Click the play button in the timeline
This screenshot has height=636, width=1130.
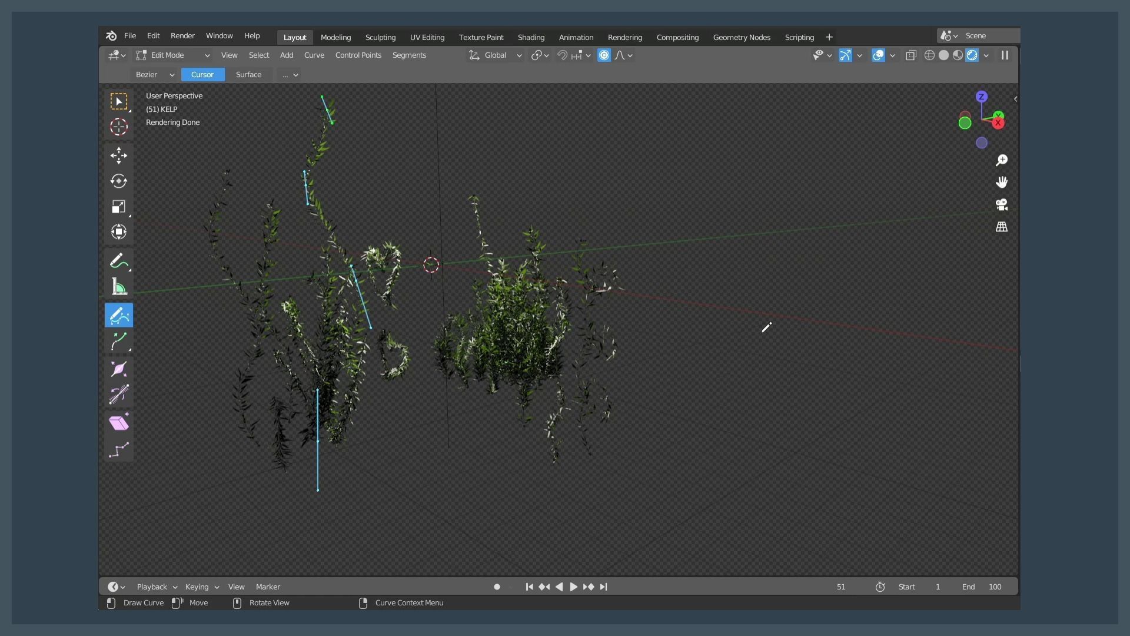coord(574,587)
